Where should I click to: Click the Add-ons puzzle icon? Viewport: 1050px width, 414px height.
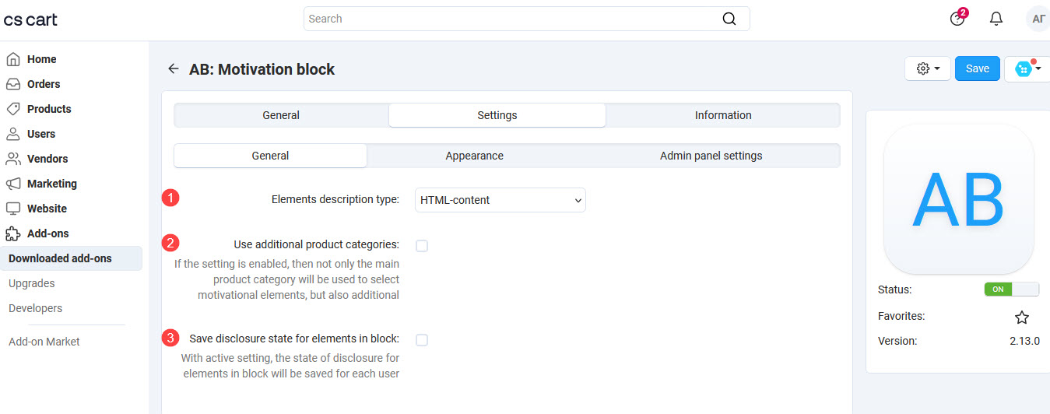click(x=13, y=233)
